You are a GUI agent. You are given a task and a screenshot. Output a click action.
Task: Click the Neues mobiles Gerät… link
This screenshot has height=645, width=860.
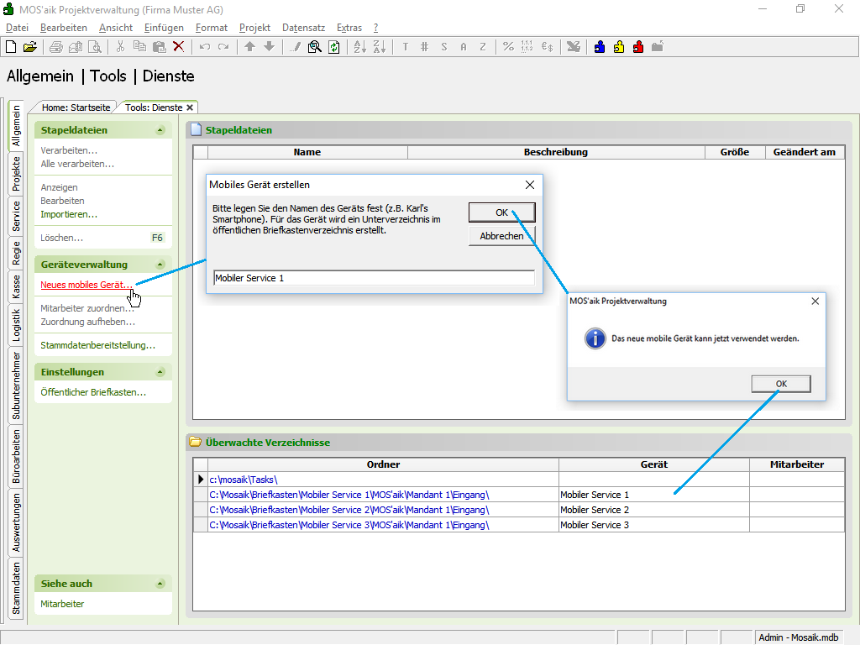coord(87,286)
